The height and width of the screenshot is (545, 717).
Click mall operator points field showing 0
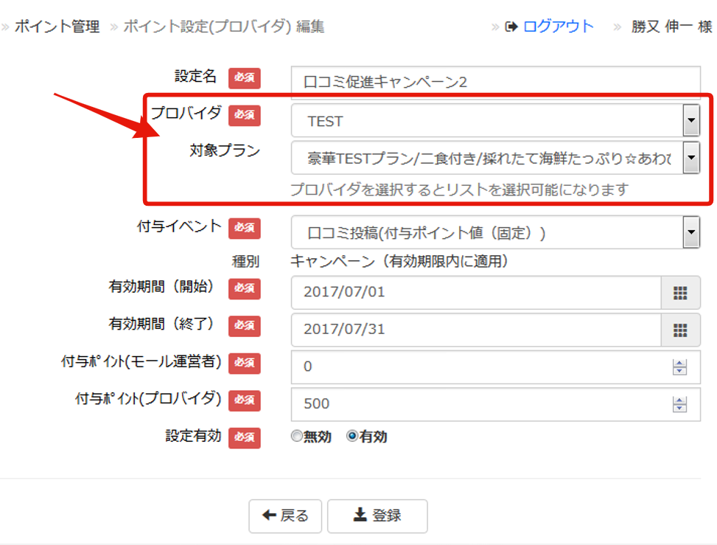[495, 367]
